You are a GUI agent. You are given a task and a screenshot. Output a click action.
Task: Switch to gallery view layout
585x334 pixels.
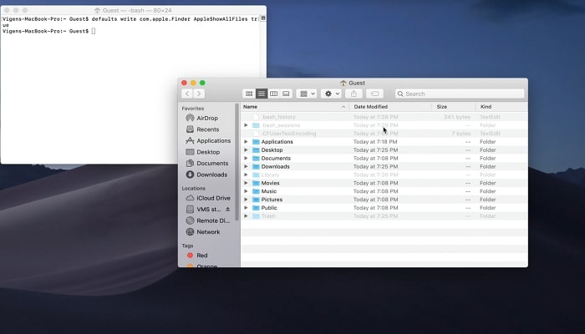pyautogui.click(x=286, y=94)
